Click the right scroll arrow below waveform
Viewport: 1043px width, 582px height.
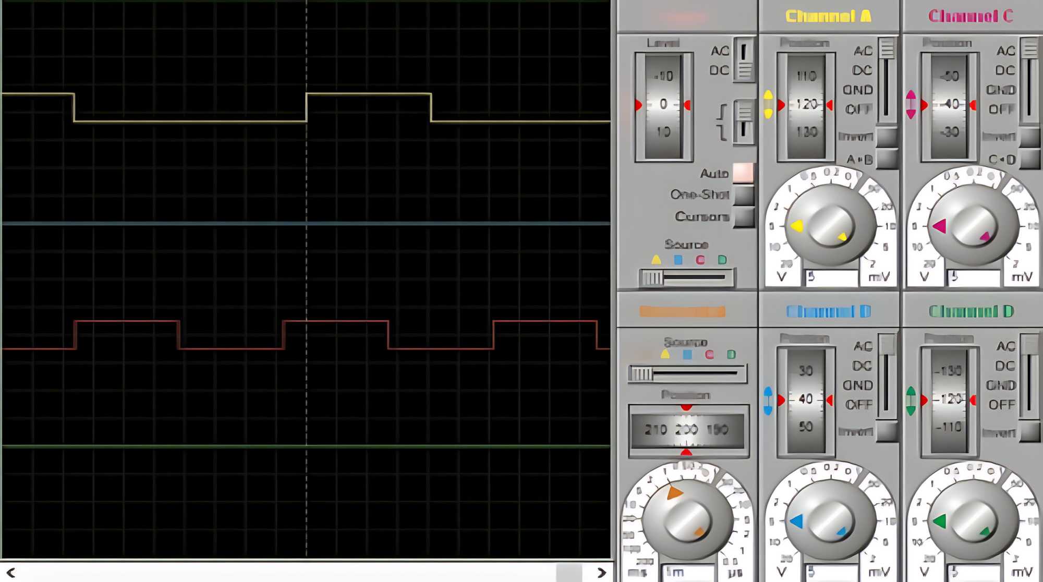point(601,573)
